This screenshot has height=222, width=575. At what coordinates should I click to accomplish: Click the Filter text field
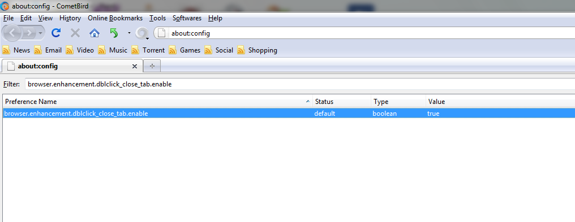click(300, 84)
